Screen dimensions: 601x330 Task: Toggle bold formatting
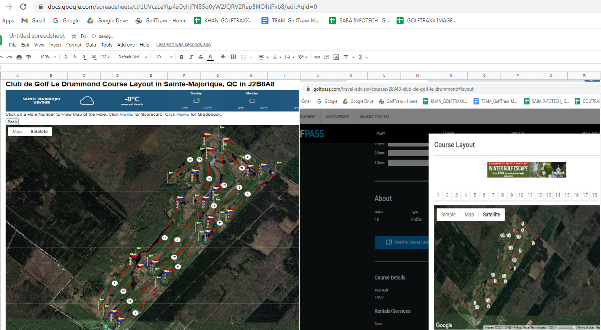click(x=182, y=57)
